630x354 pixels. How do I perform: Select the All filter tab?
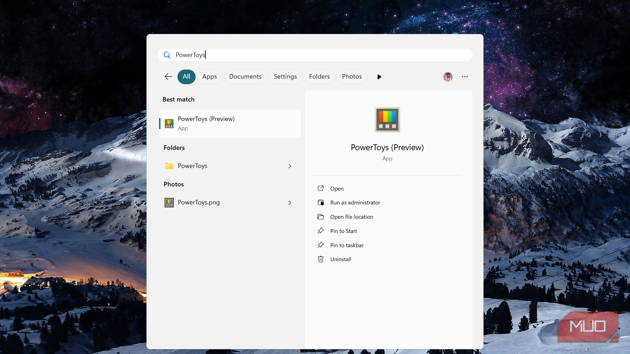[187, 77]
